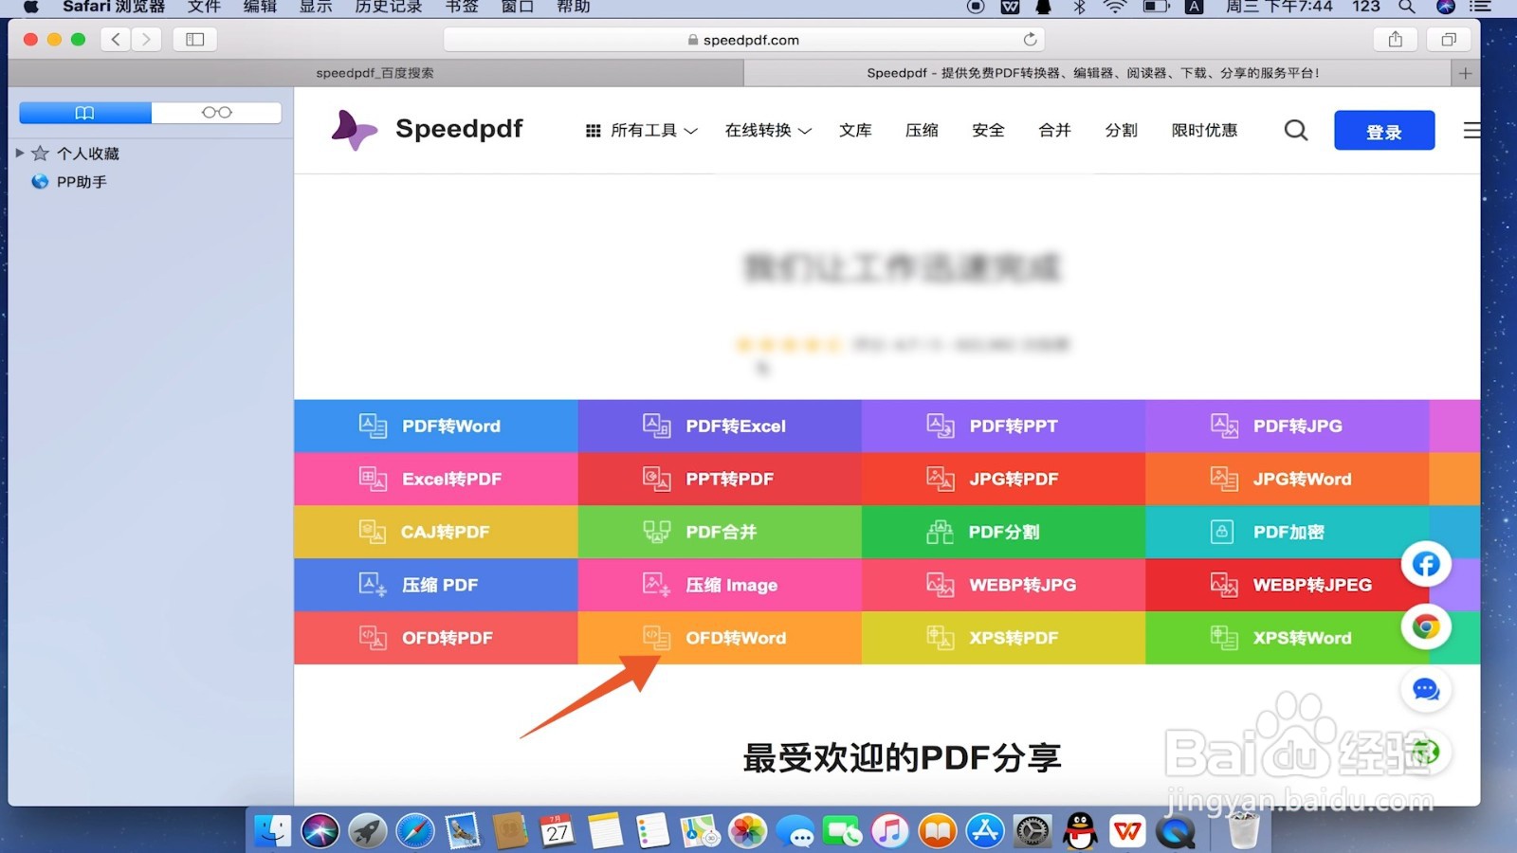Open the chat bubble floating icon
Screen dimensions: 1517x853
(x=1426, y=690)
